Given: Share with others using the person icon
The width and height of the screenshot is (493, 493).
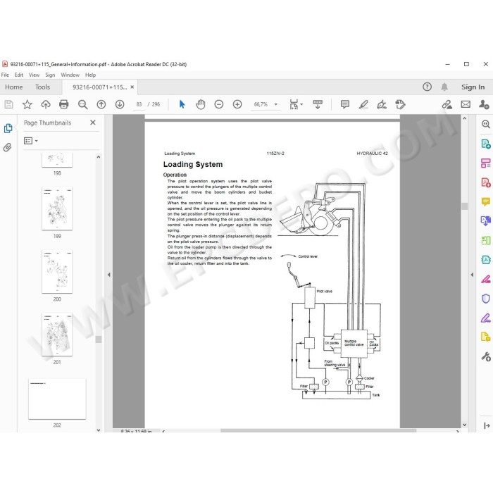Looking at the screenshot, I should click(484, 104).
